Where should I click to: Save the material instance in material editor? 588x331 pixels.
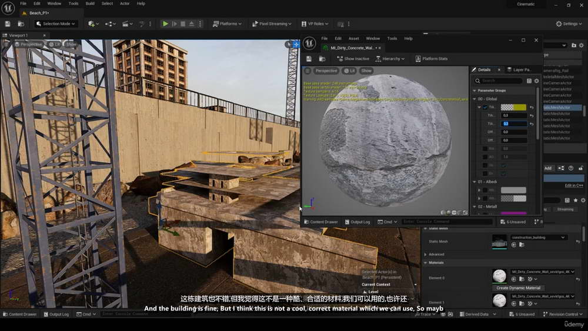click(309, 59)
